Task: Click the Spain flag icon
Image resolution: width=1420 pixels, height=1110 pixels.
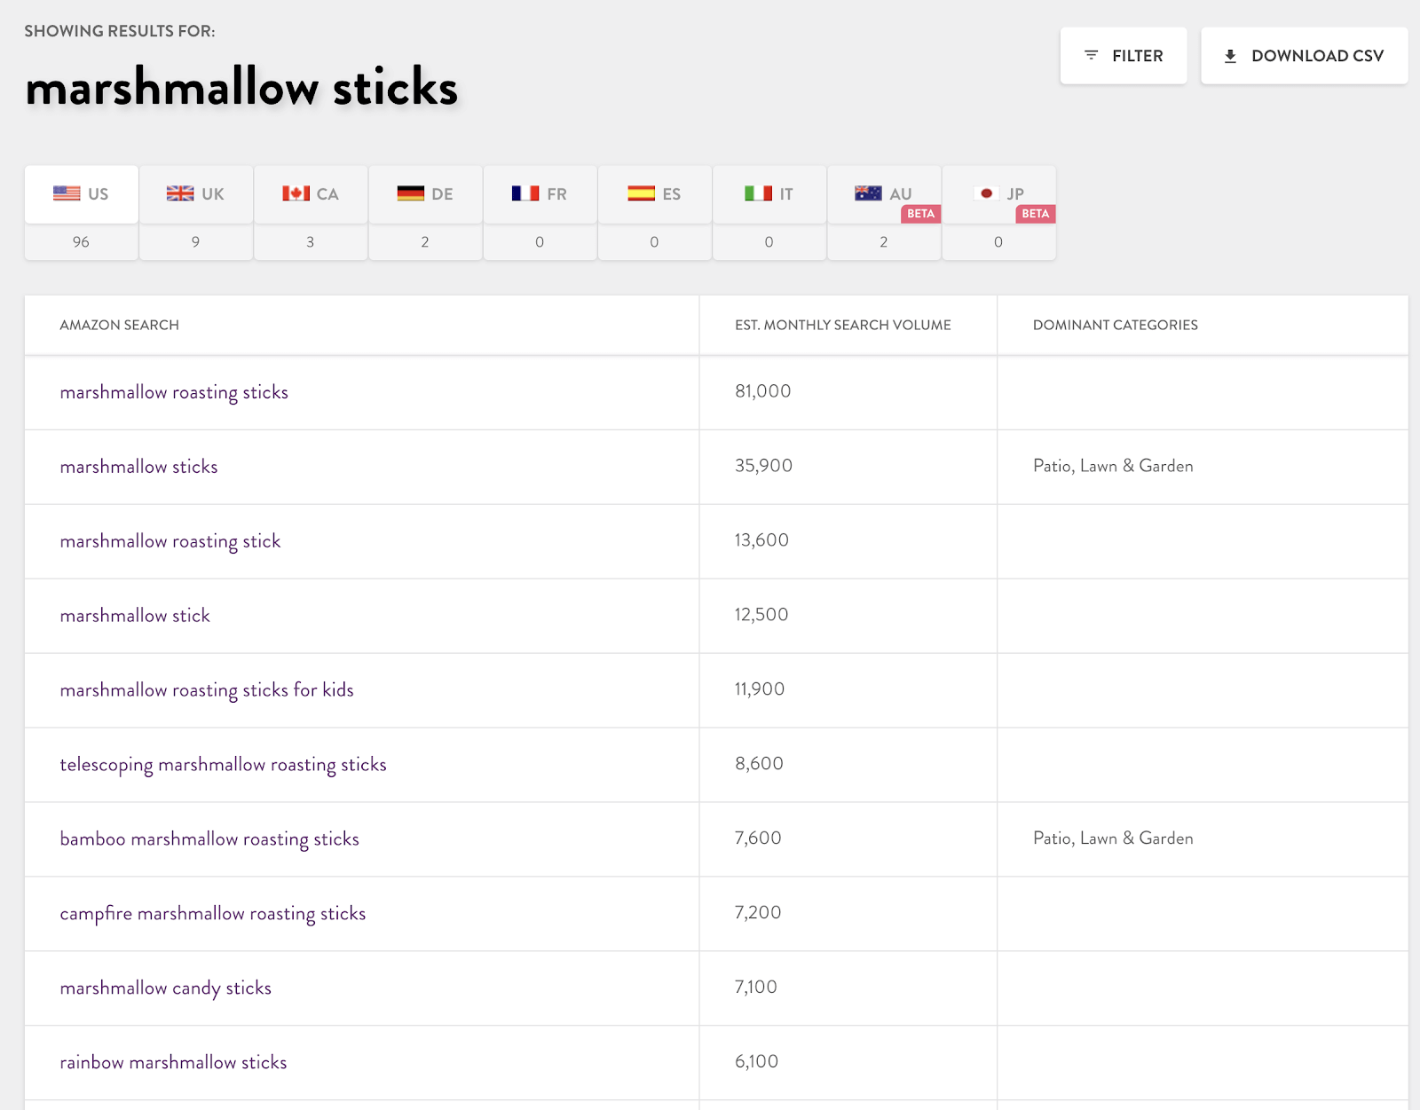Action: [641, 193]
